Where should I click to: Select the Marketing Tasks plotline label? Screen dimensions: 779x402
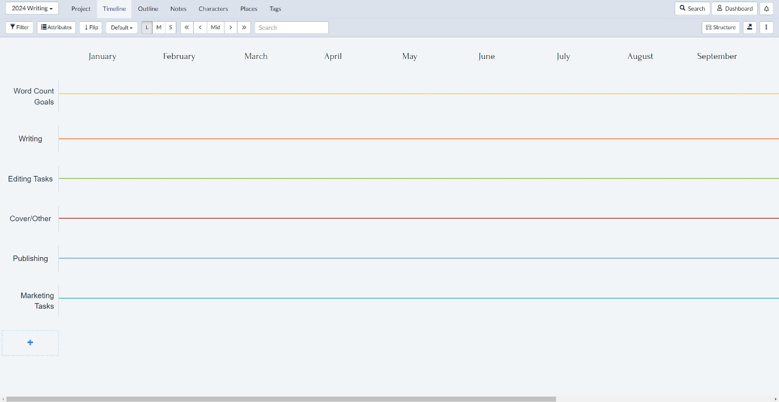[37, 300]
